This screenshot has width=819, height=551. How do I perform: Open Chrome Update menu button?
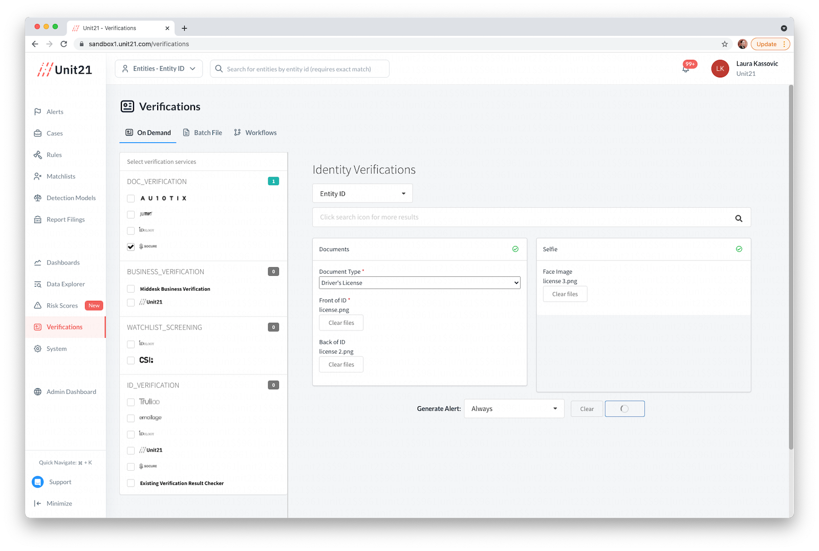(x=770, y=44)
